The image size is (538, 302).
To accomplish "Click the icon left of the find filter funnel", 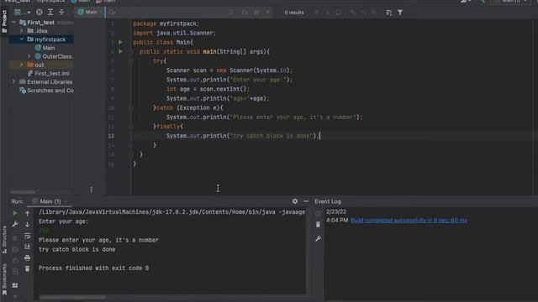I will click(x=388, y=13).
